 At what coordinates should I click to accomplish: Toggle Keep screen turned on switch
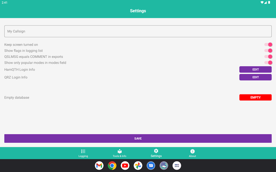point(268,45)
